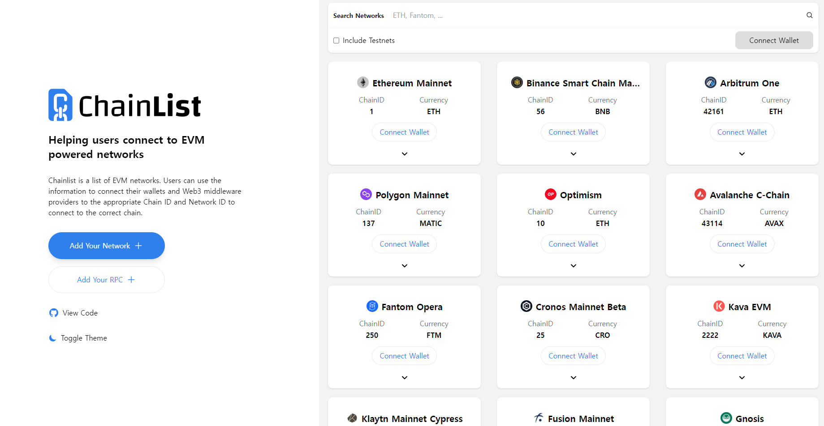Expand the Cronos Mainnet Beta card chevron
The image size is (824, 426).
(574, 378)
